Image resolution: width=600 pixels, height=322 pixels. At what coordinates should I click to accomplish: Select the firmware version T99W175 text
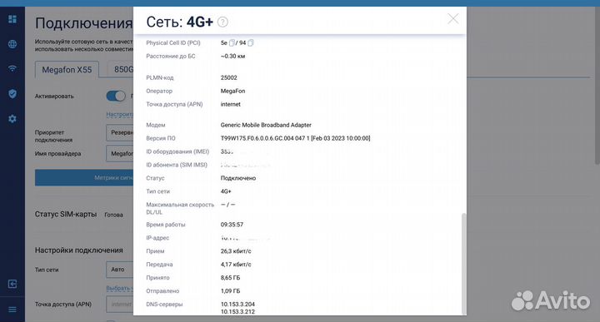click(295, 138)
